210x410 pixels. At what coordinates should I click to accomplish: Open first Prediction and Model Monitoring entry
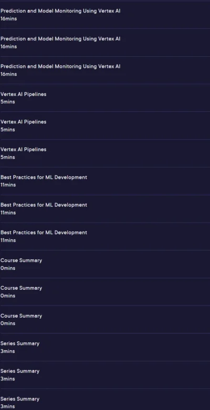(x=105, y=15)
